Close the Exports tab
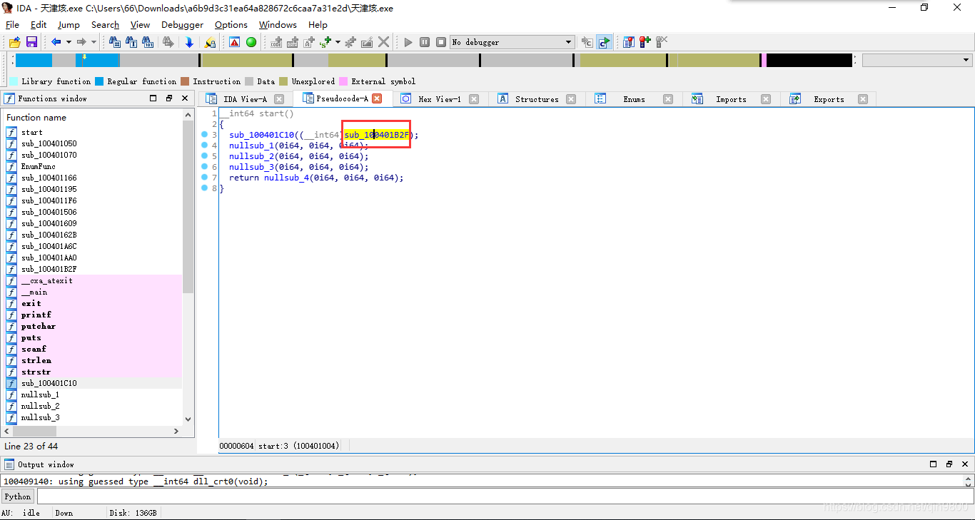This screenshot has width=975, height=520. 863,99
